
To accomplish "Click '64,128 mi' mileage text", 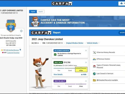I will [x=35, y=43].
